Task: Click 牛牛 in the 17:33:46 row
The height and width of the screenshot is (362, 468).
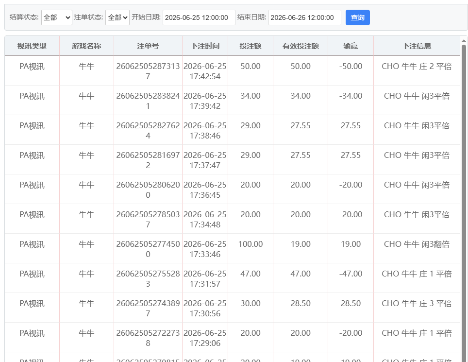Action: 86,244
